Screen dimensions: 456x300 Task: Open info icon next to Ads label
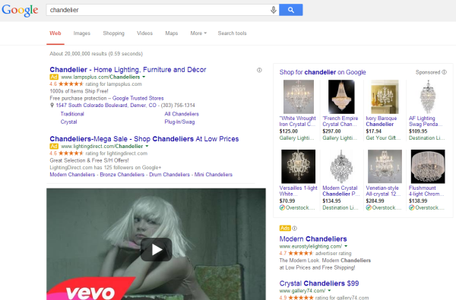coord(294,228)
